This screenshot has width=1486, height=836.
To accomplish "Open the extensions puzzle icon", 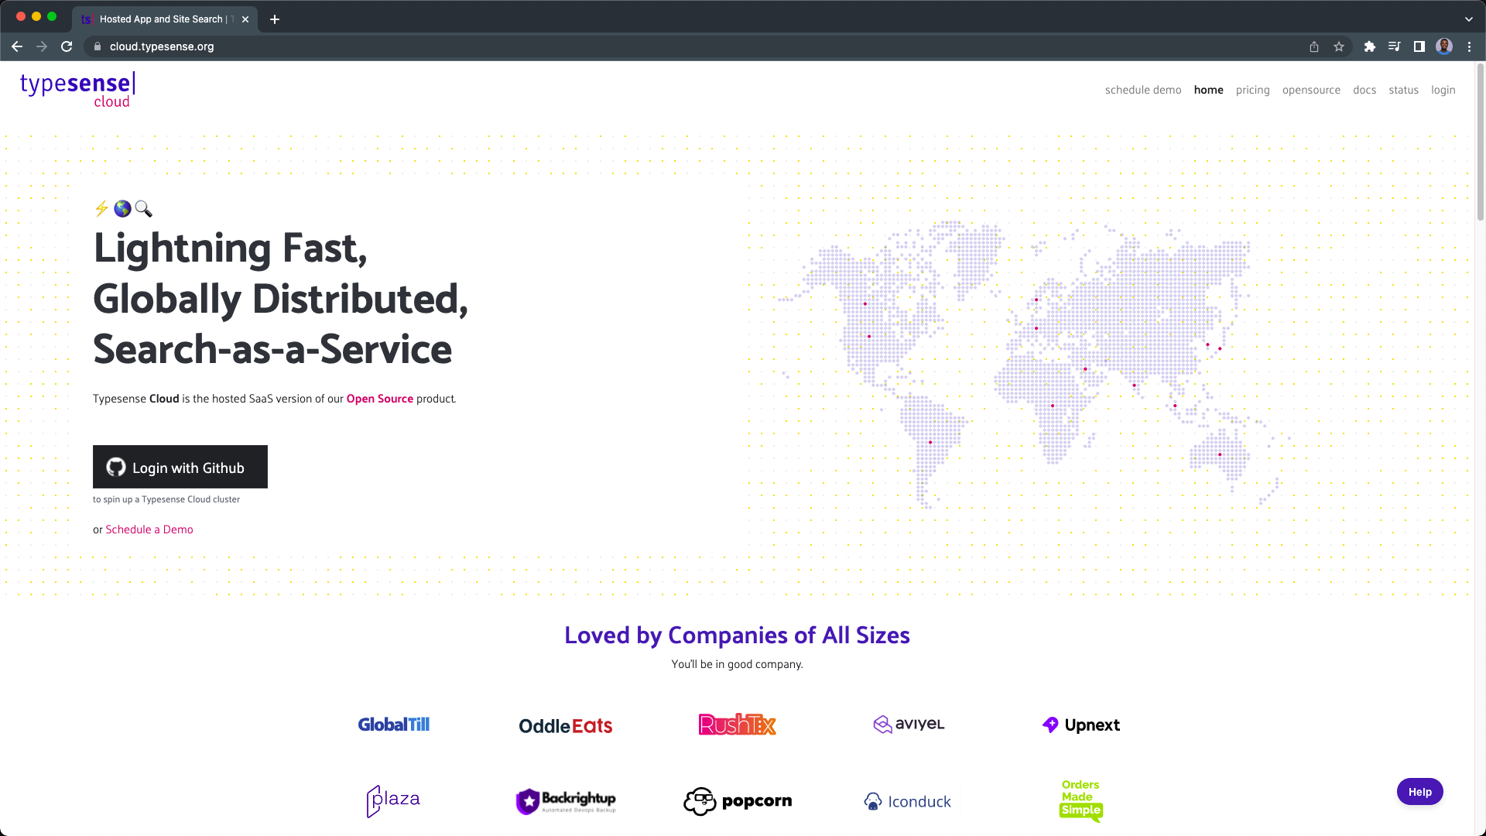I will pos(1370,46).
